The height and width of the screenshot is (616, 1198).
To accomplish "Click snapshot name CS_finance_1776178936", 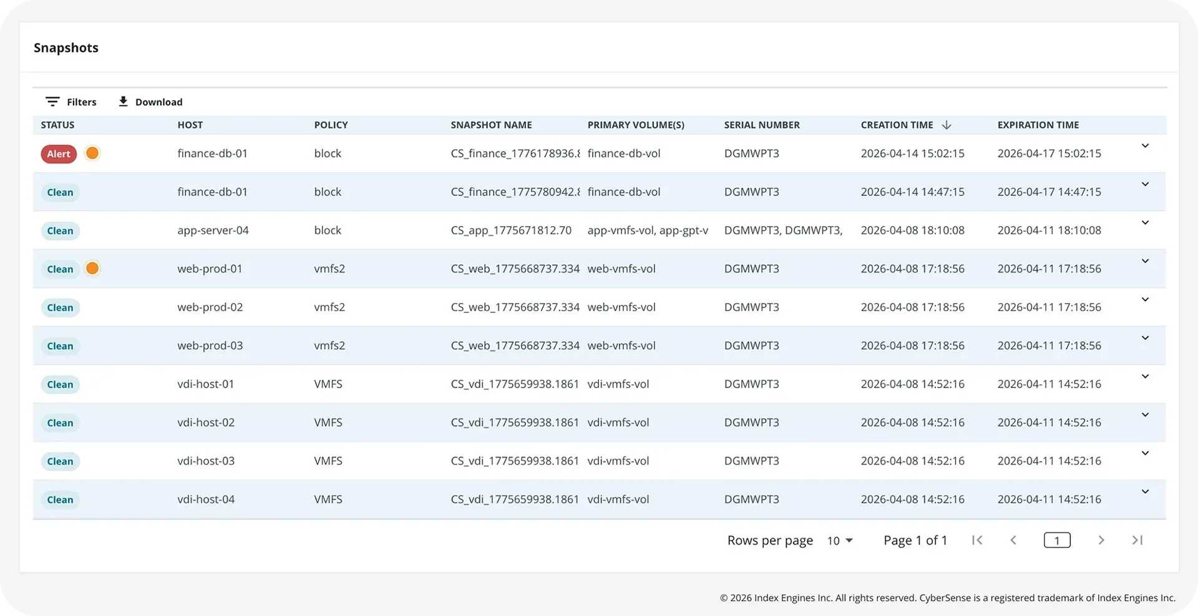I will [x=515, y=153].
